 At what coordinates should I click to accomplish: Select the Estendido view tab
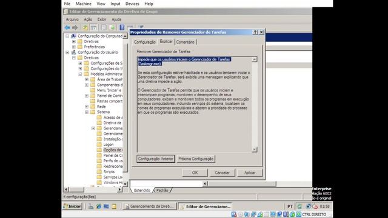142,190
